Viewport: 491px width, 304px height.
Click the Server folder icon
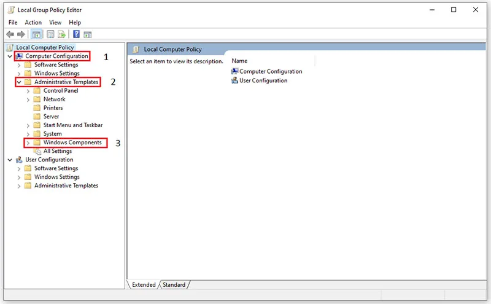click(37, 117)
